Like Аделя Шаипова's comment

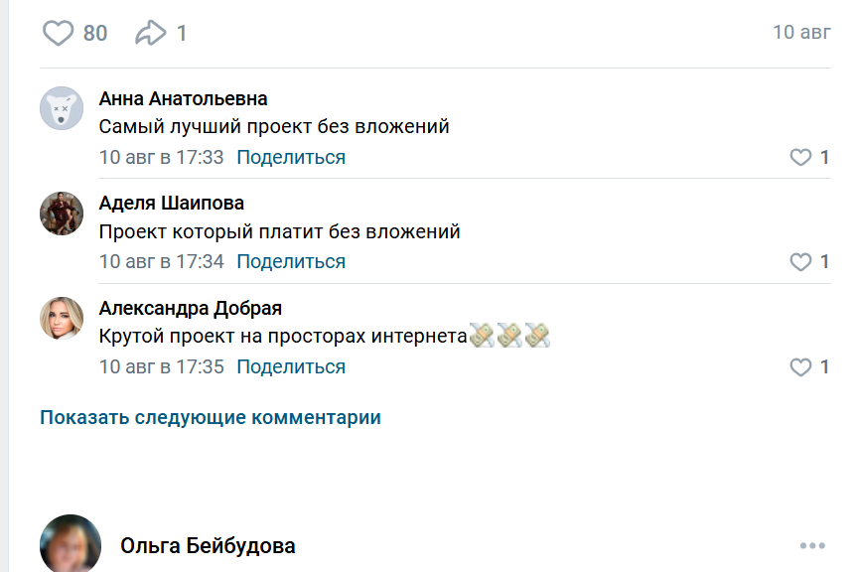800,262
